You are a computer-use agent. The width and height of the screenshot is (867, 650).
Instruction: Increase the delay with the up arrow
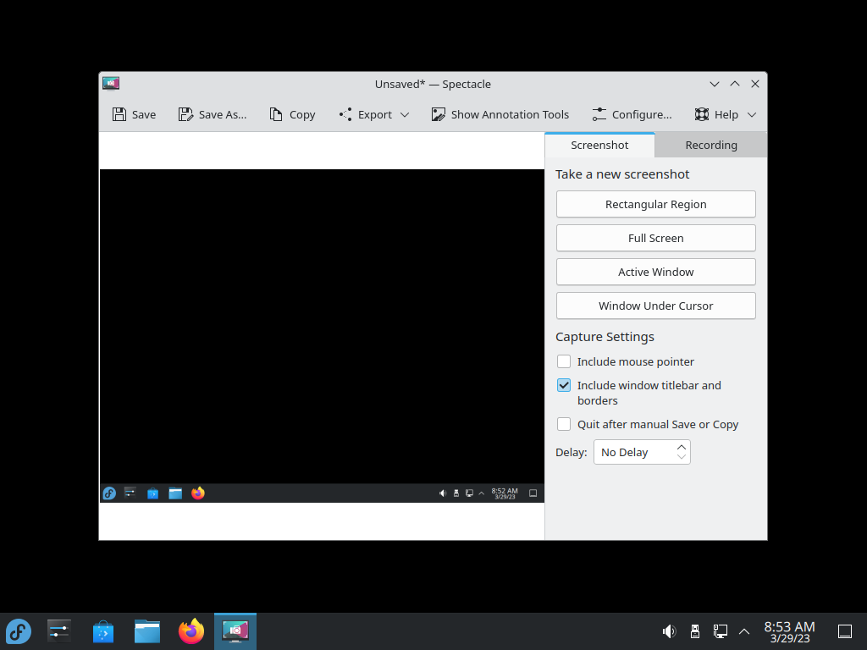(x=682, y=447)
